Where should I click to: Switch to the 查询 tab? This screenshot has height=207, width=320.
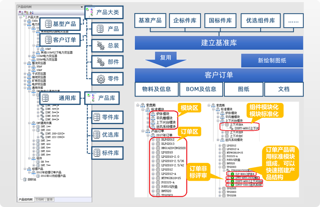[49, 199]
